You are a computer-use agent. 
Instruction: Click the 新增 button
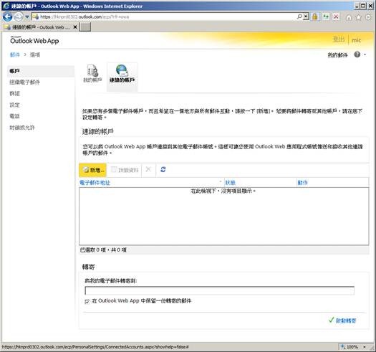[x=93, y=170]
